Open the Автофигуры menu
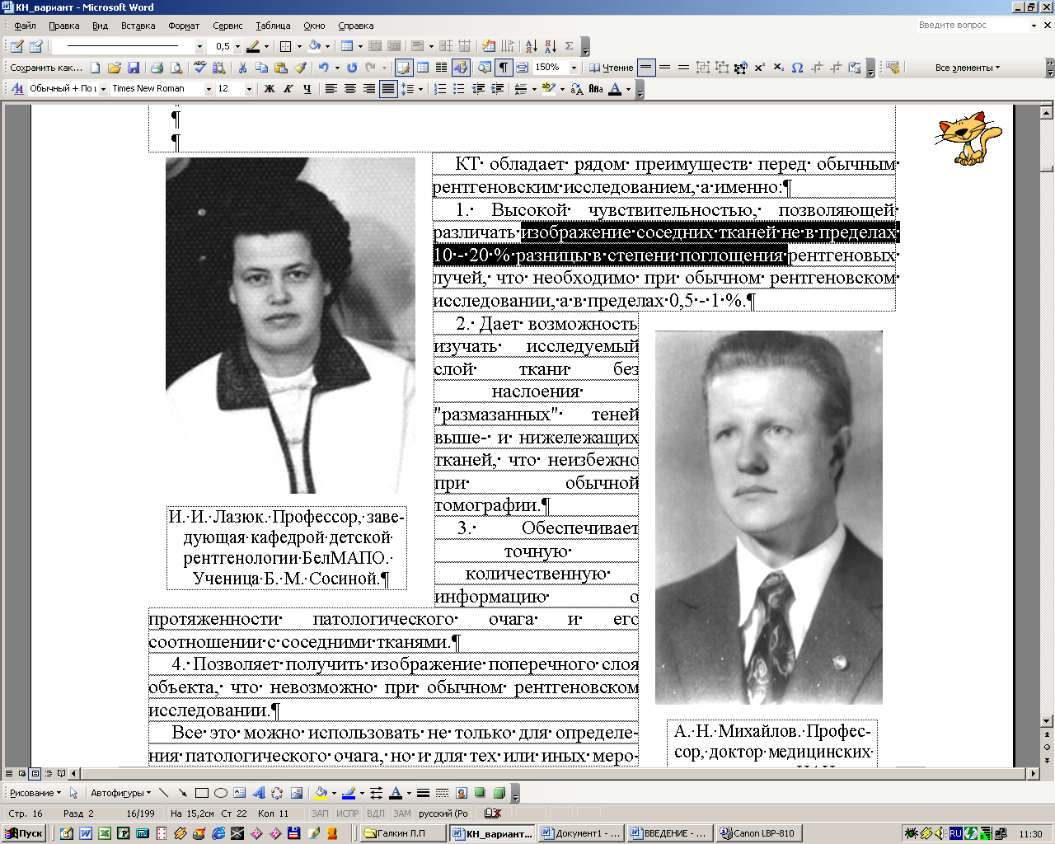The height and width of the screenshot is (844, 1055). 120,793
